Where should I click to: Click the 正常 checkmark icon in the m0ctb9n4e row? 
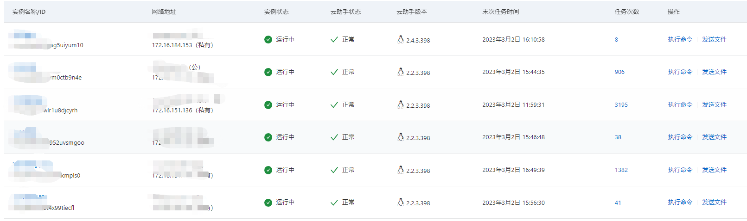(x=334, y=72)
